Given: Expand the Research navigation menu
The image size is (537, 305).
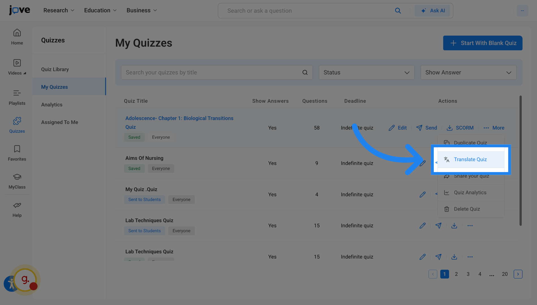Looking at the screenshot, I should pos(59,10).
